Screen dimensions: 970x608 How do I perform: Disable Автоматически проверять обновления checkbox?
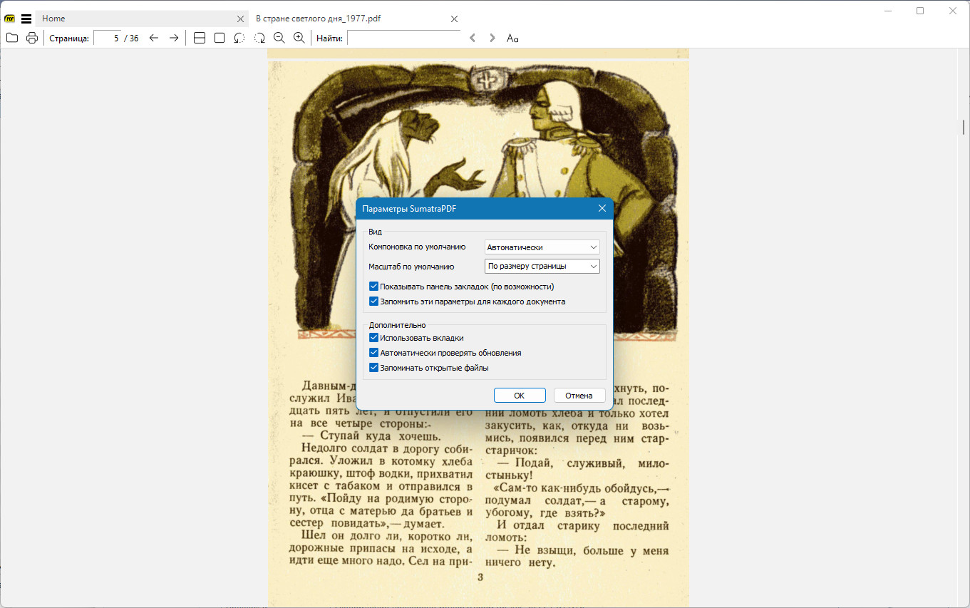coord(373,353)
